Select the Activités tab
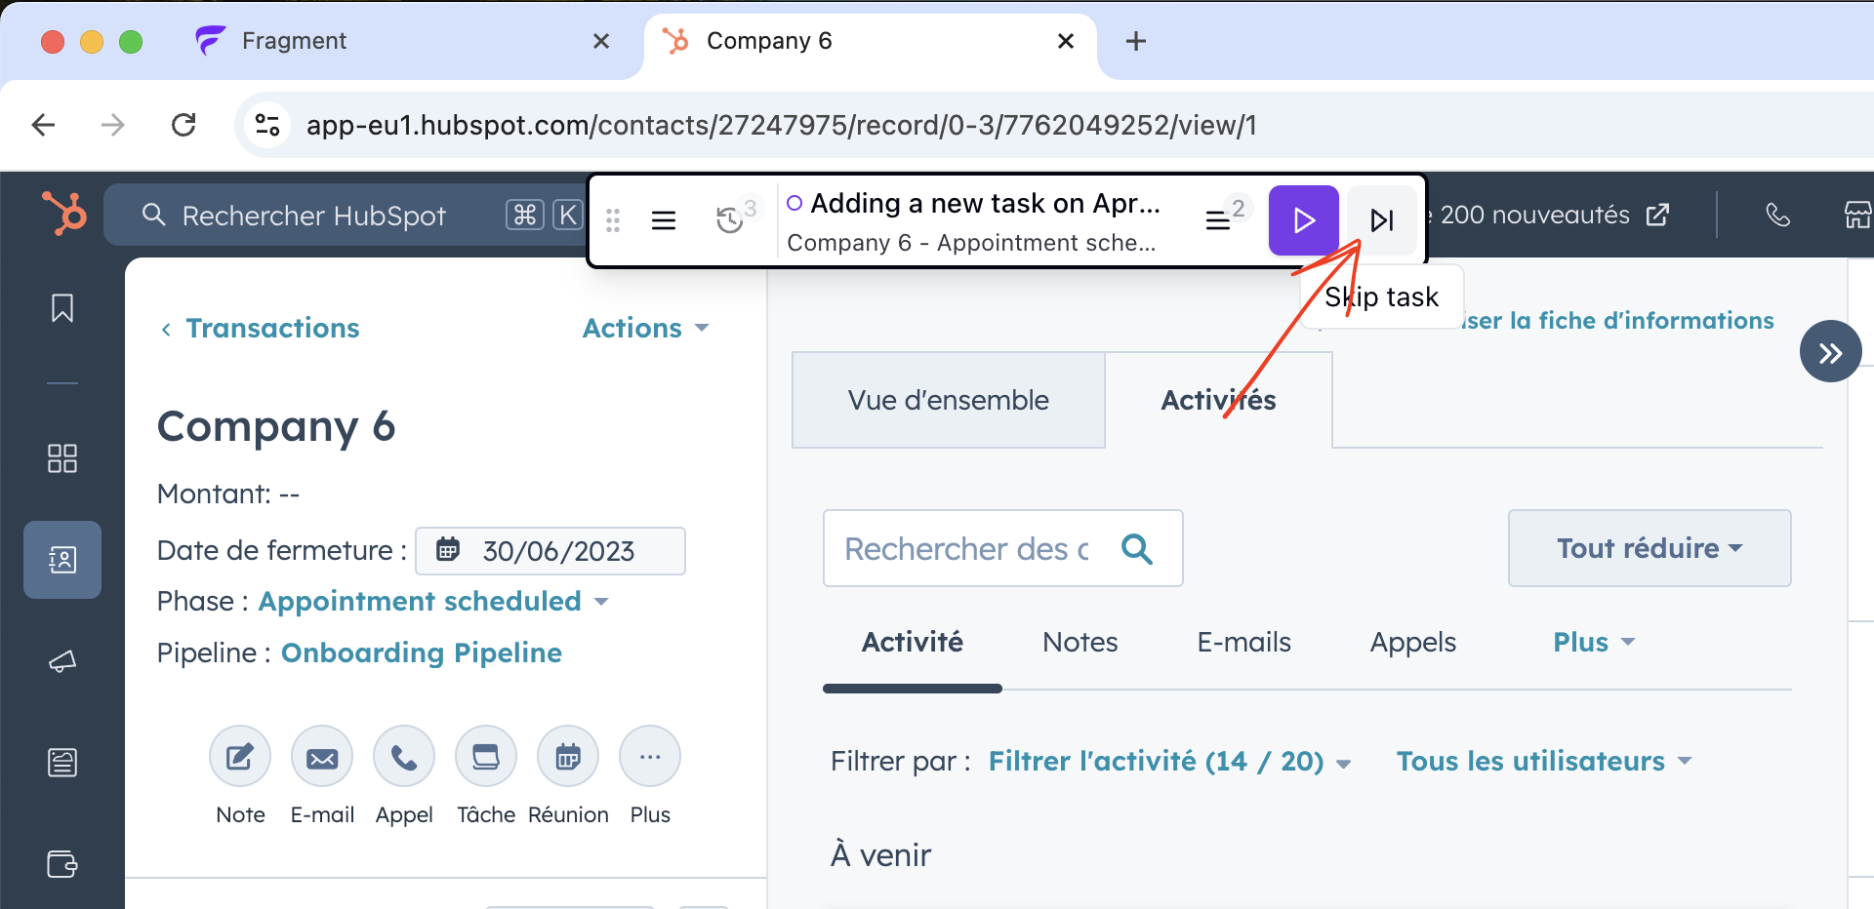Screen dimensions: 1874x909 1218,400
